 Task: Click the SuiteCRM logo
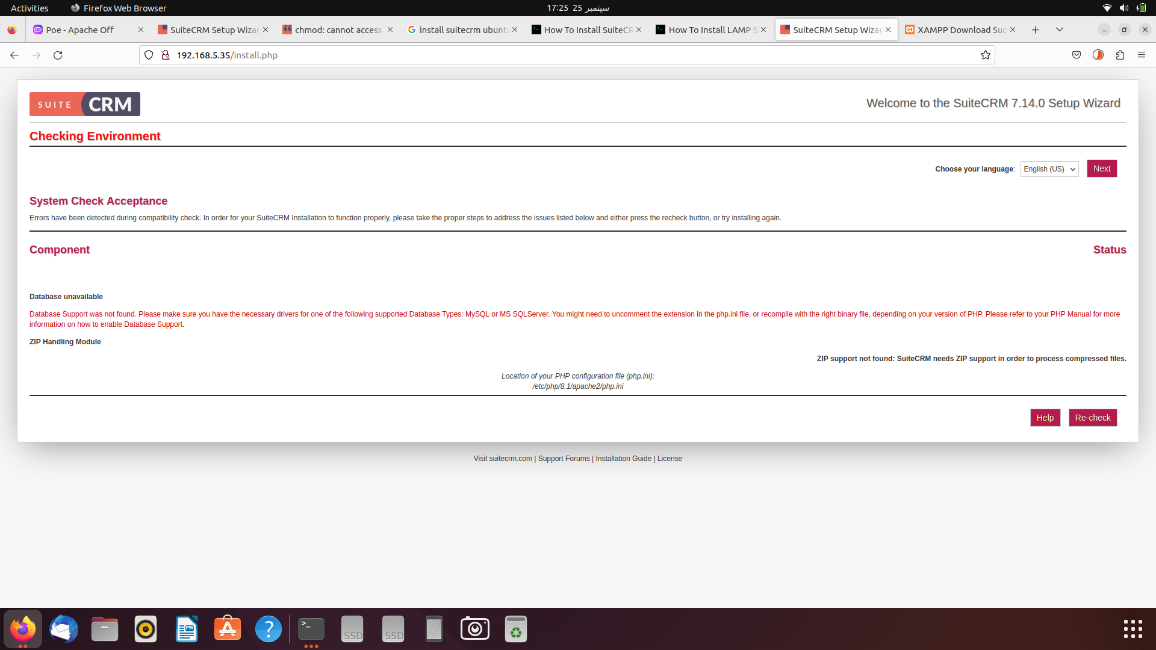pos(85,104)
